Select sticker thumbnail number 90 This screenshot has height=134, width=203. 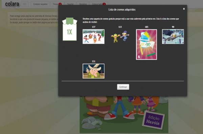click(x=173, y=37)
